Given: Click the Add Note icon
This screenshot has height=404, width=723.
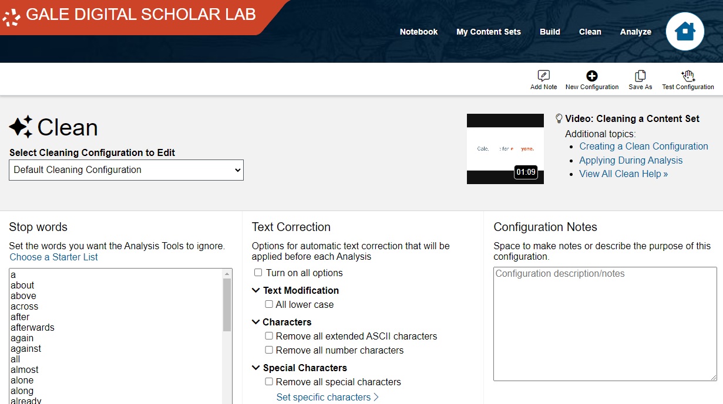Looking at the screenshot, I should pyautogui.click(x=543, y=76).
